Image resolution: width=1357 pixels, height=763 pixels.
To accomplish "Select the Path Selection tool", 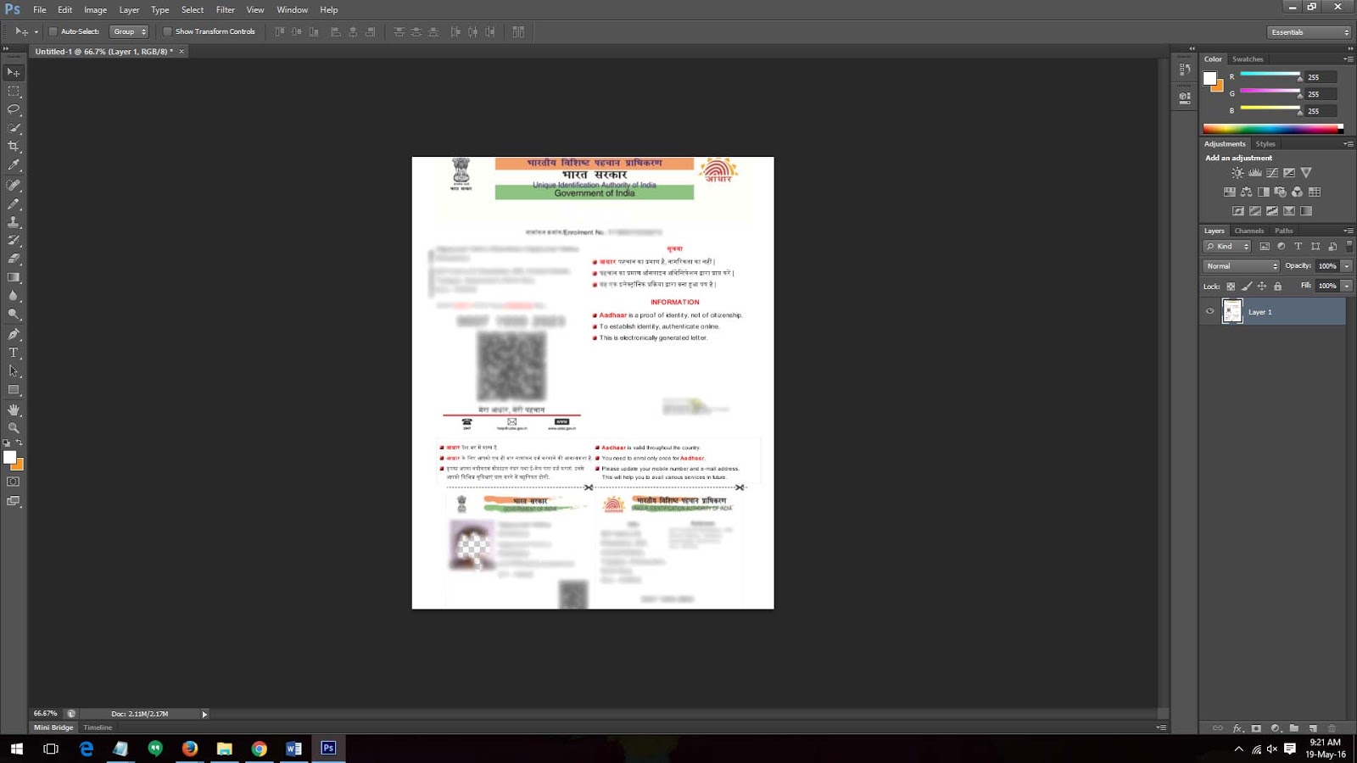I will pos(14,371).
